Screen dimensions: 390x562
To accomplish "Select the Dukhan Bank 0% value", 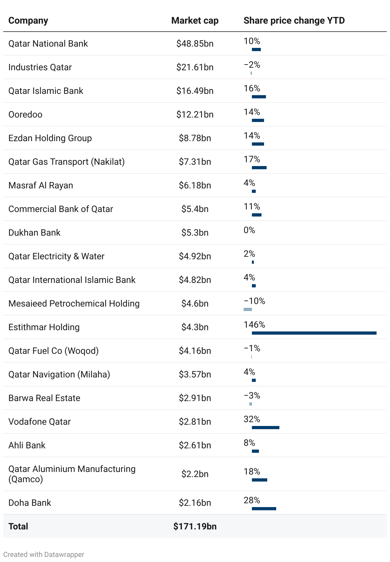I will click(x=249, y=230).
